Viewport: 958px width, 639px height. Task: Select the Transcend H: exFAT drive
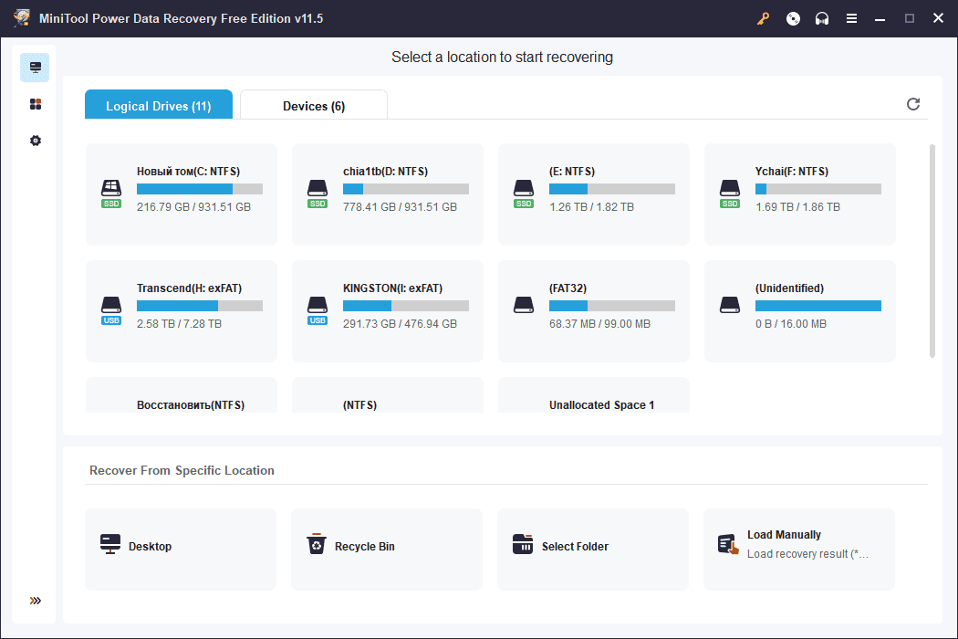[182, 310]
